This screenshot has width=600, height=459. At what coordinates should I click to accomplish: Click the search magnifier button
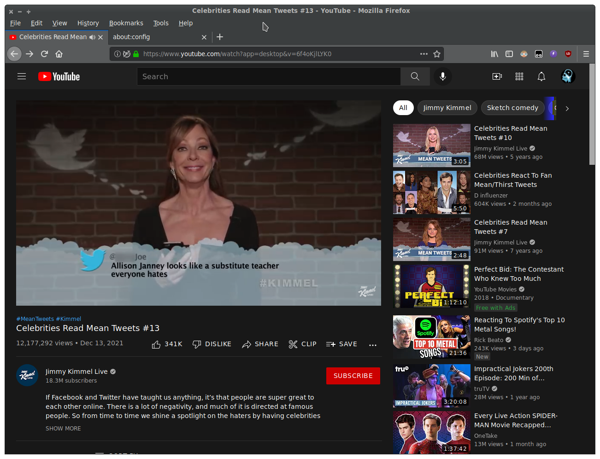415,76
